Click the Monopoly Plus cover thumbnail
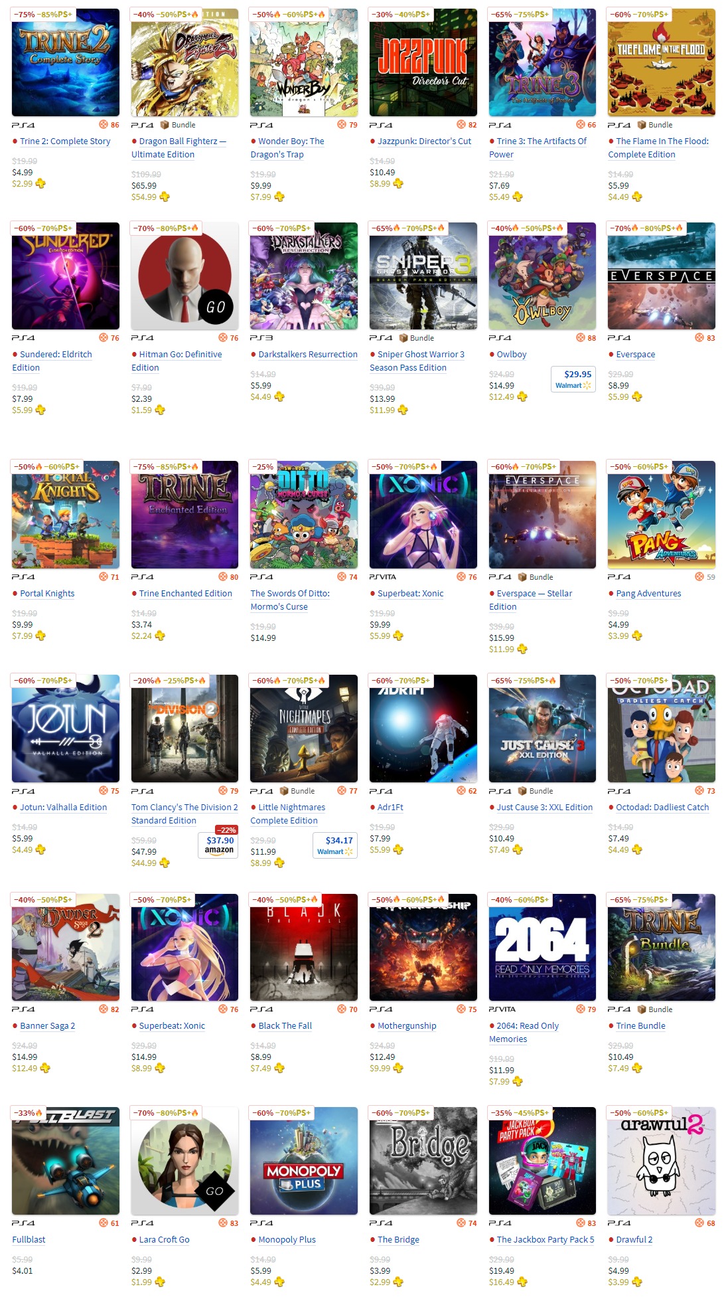The image size is (726, 1299). pyautogui.click(x=304, y=1161)
